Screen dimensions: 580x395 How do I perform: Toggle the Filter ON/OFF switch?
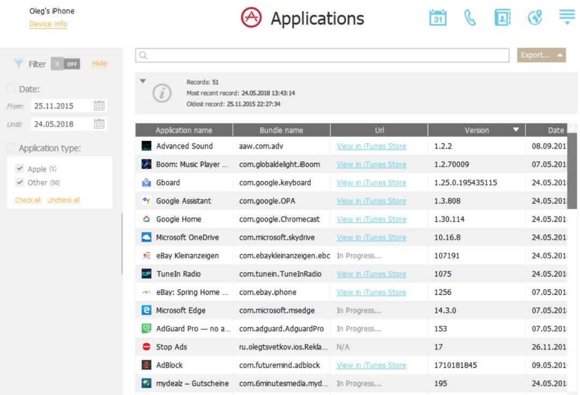[66, 64]
